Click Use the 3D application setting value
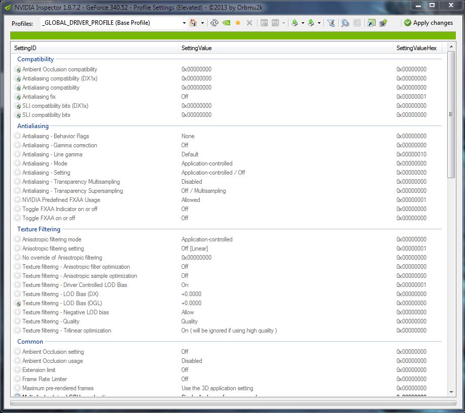 (218, 388)
